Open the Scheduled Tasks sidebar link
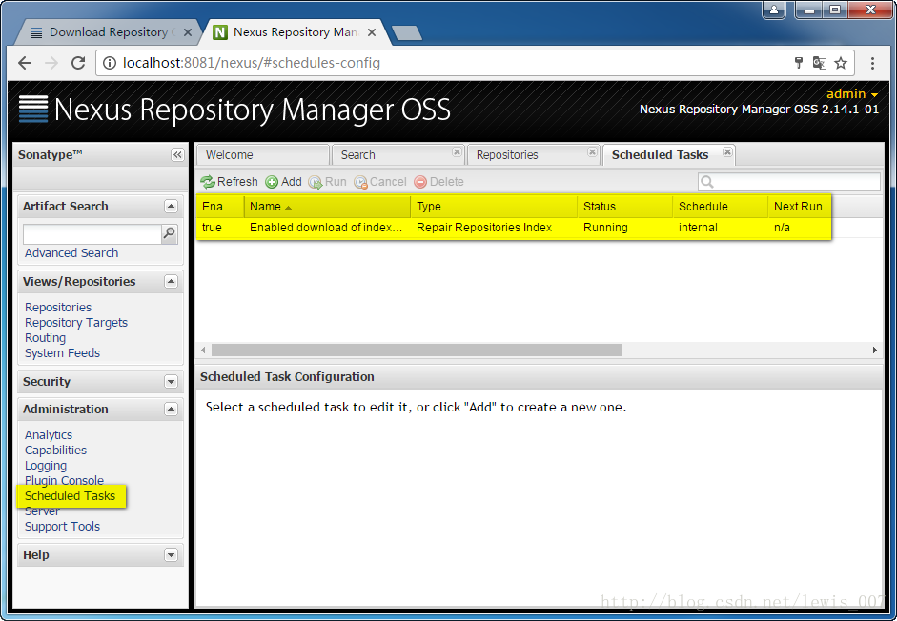 (x=70, y=496)
